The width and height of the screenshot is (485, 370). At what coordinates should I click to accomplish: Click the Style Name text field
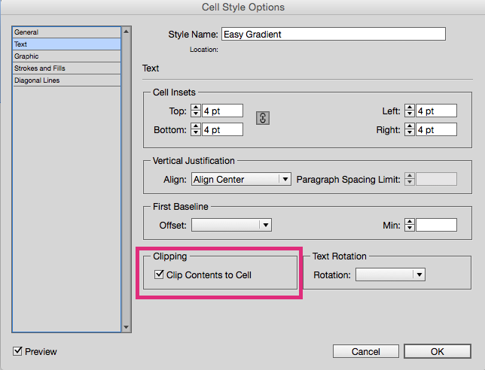(334, 34)
